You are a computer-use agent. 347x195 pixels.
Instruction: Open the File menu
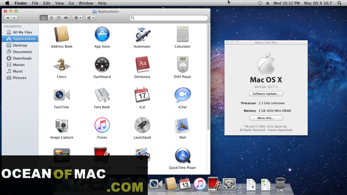pyautogui.click(x=35, y=3)
